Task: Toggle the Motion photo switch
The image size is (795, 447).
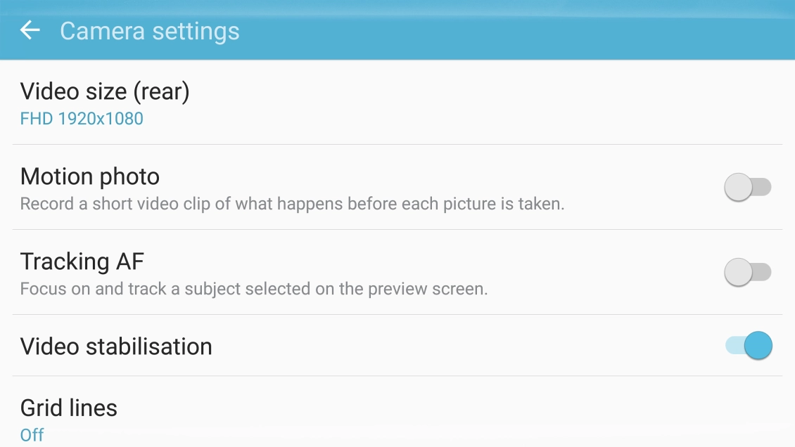Action: click(748, 188)
